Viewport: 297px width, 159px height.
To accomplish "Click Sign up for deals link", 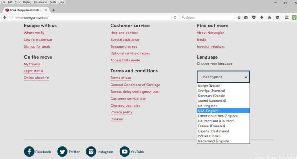I will click(37, 46).
